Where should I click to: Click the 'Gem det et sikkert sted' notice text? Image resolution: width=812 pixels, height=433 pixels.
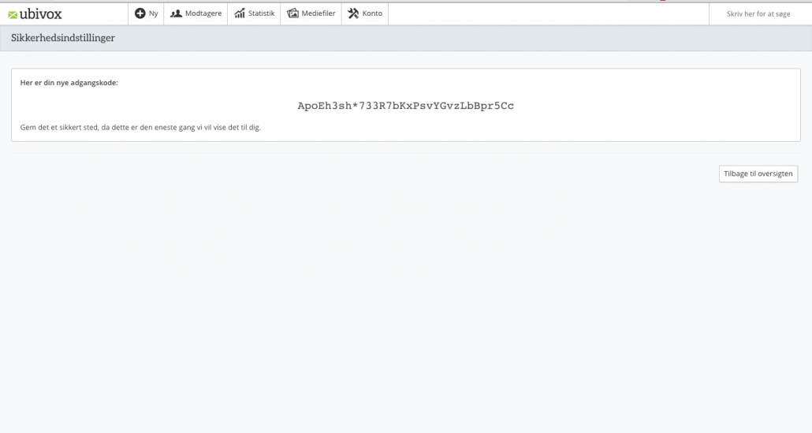[x=140, y=127]
